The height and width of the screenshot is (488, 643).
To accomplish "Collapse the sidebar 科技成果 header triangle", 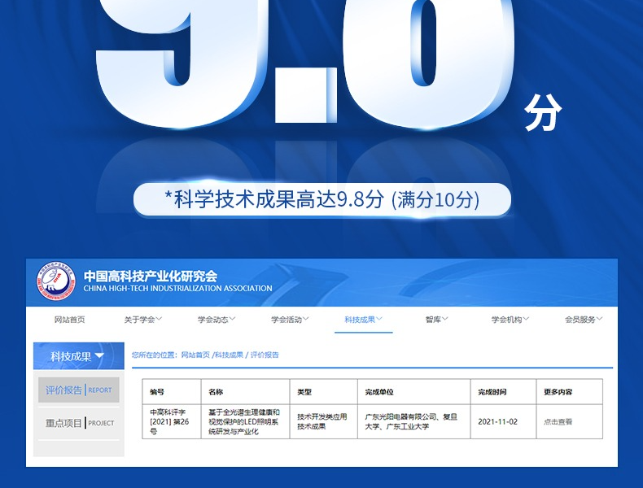I will 99,356.
